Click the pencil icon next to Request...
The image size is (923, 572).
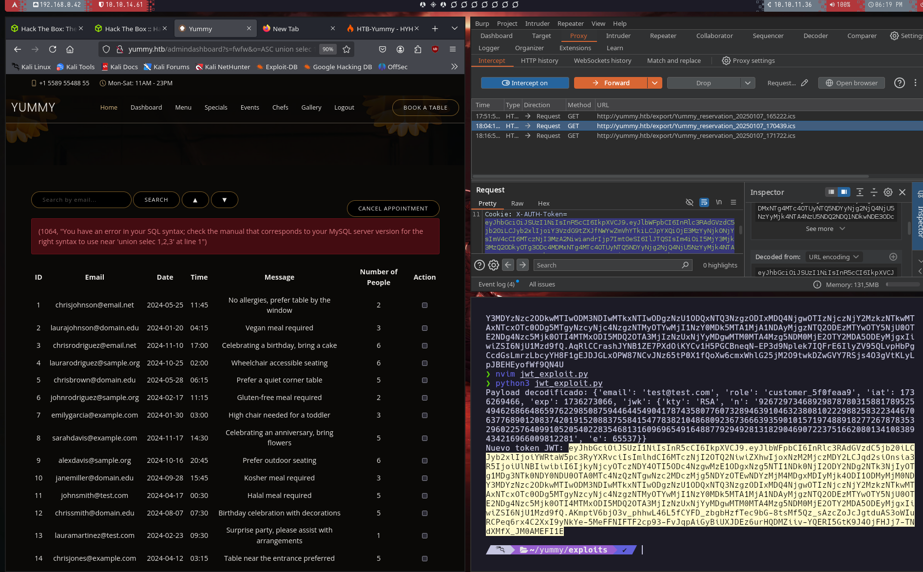[x=805, y=83]
